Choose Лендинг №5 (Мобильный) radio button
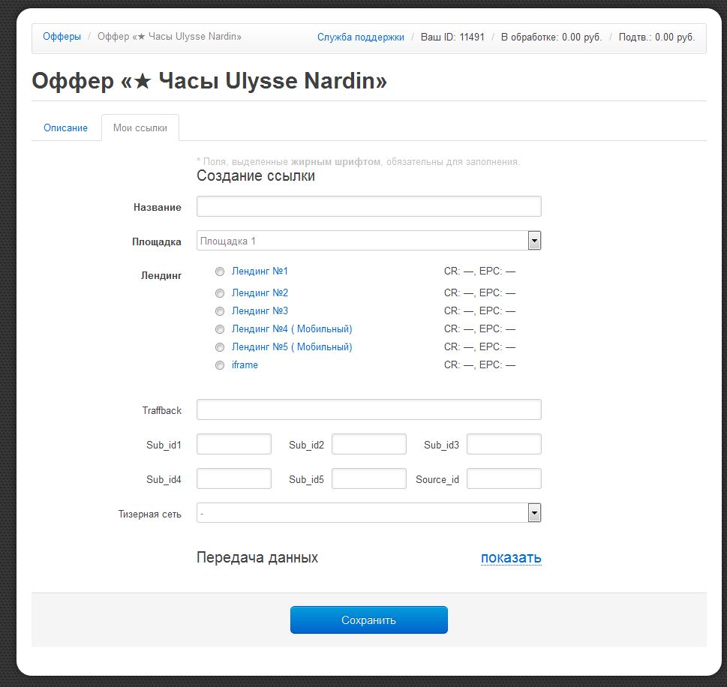This screenshot has width=727, height=687. tap(220, 348)
